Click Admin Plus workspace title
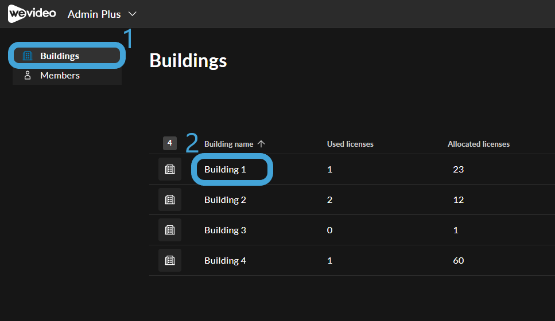Viewport: 555px width, 321px height. pyautogui.click(x=94, y=14)
